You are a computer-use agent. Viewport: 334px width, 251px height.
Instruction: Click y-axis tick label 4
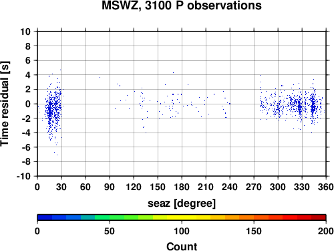click(28, 75)
